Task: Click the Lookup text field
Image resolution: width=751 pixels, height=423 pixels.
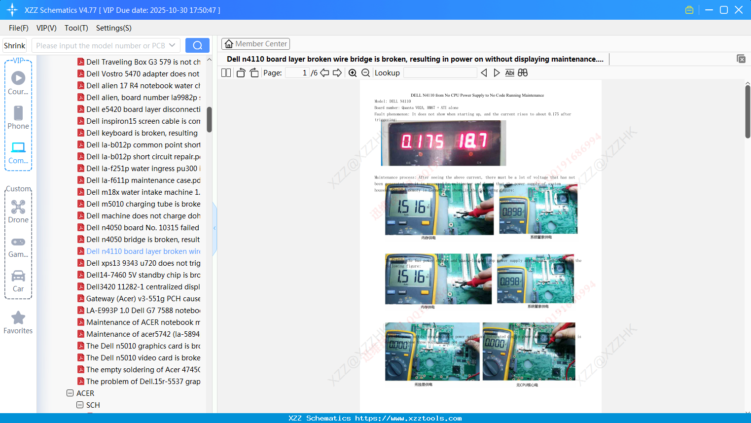Action: (440, 72)
